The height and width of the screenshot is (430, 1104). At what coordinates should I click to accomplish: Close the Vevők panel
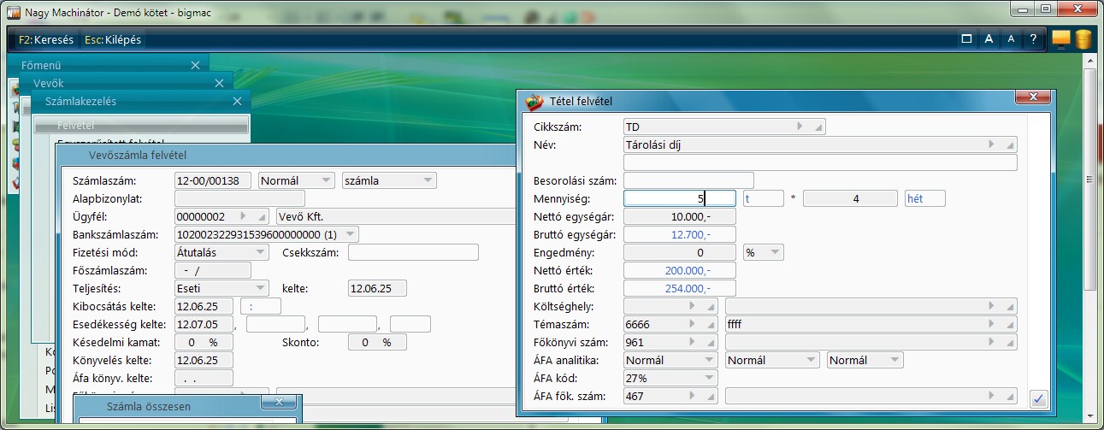[219, 83]
